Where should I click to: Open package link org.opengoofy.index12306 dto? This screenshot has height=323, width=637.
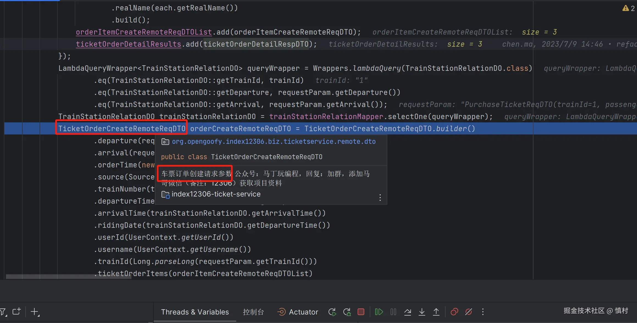coord(274,142)
